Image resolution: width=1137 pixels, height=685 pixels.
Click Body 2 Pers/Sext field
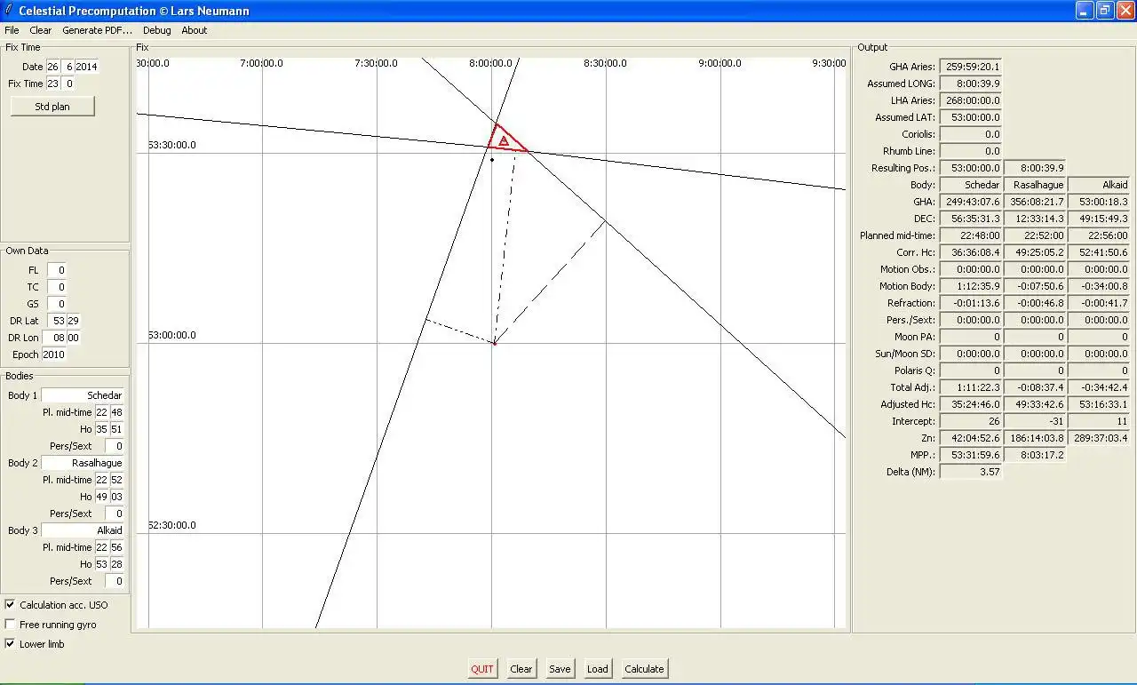pos(115,514)
